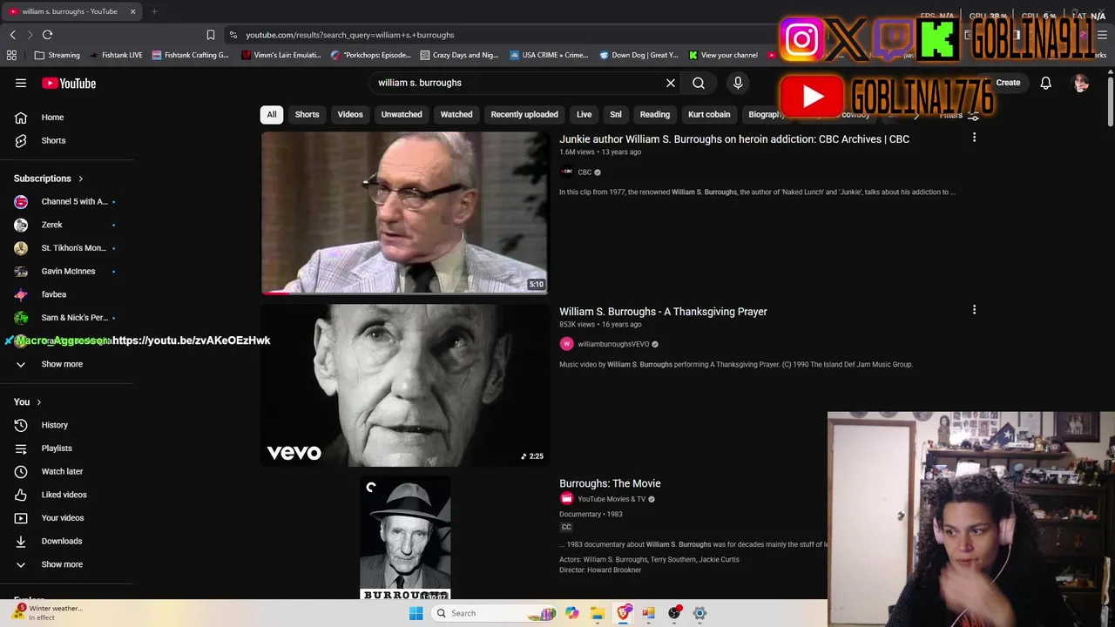Expand the Subscriptions section chevron

pyautogui.click(x=80, y=179)
